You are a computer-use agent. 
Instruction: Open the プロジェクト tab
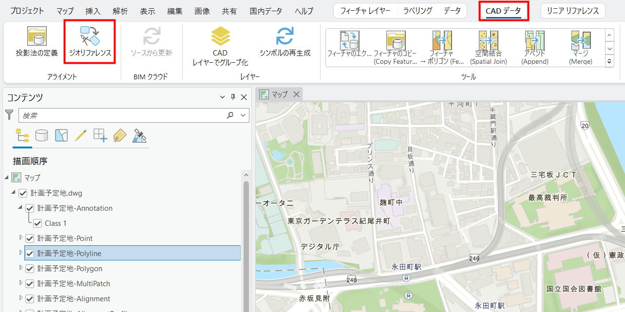[27, 11]
